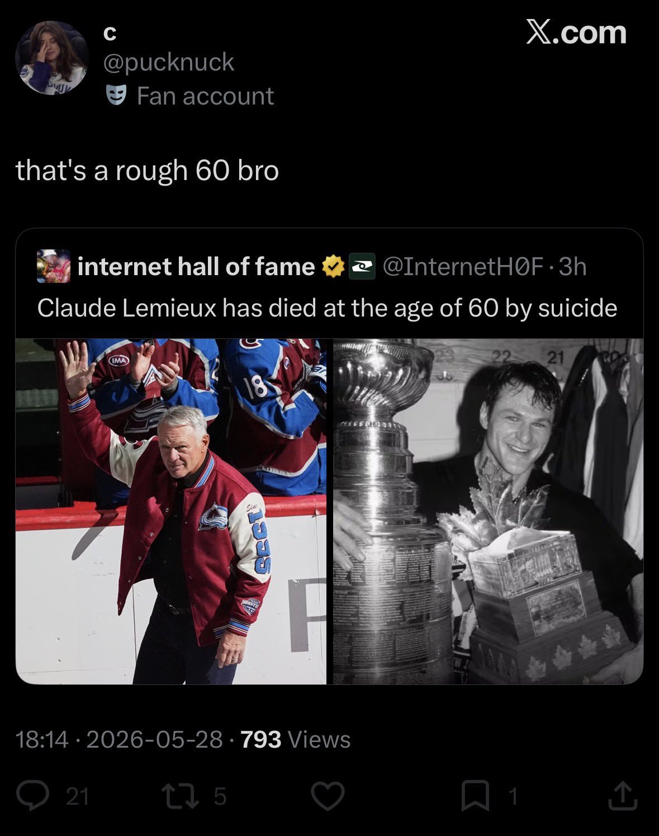Click the 18:14 post timestamp
This screenshot has width=659, height=836.
coord(42,739)
